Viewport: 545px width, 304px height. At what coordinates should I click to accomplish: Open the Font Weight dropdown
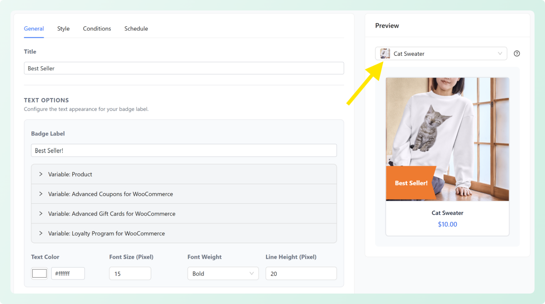pos(223,274)
